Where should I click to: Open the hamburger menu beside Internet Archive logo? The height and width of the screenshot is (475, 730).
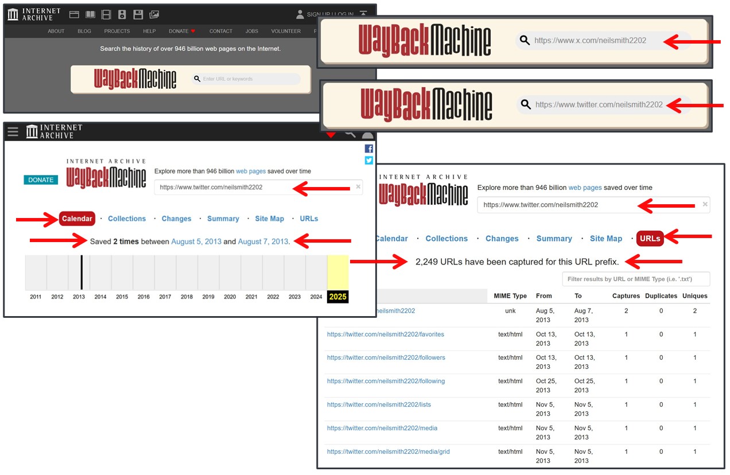click(13, 132)
